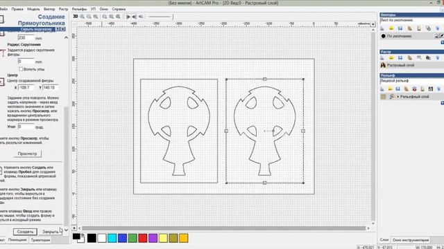Click delete trash icon in Векторы panel
The height and width of the screenshot is (249, 444).
click(438, 28)
